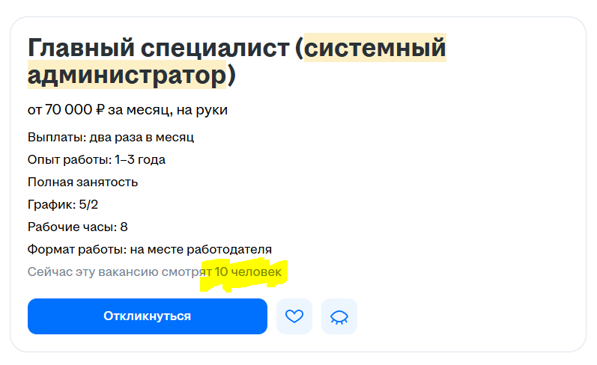This screenshot has width=597, height=365.
Task: Click the "от 70 000" salary amount
Action: (x=60, y=111)
